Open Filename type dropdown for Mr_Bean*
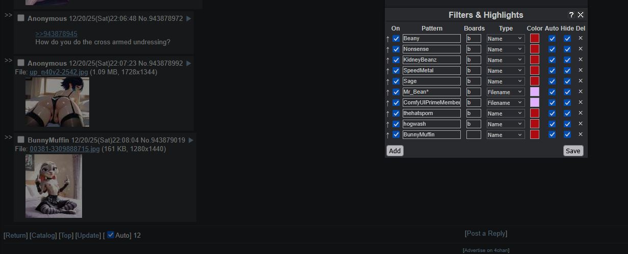 point(506,92)
